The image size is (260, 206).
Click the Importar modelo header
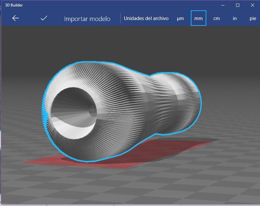coord(87,19)
